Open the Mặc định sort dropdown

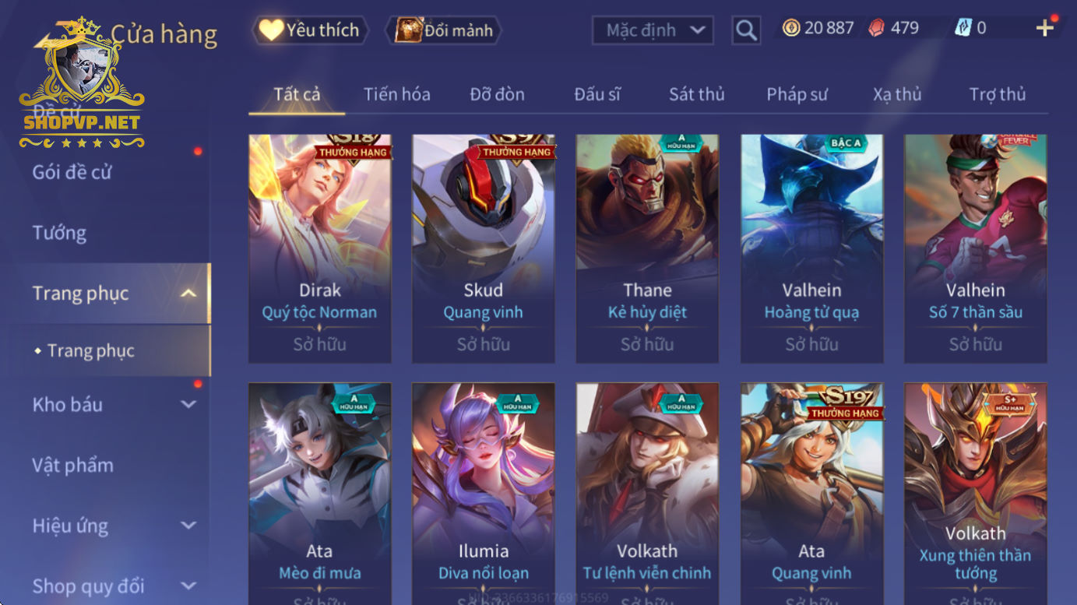(x=653, y=30)
